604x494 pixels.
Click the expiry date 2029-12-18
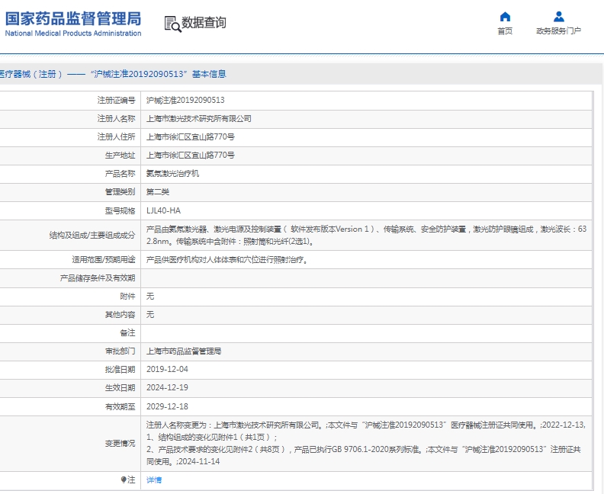(167, 406)
